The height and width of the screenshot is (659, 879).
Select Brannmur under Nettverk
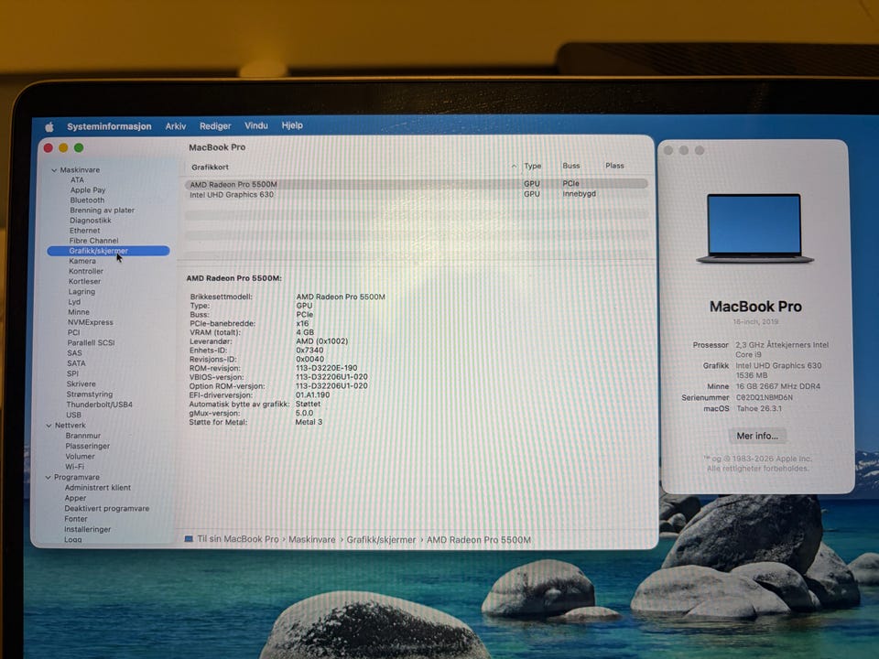[x=83, y=436]
